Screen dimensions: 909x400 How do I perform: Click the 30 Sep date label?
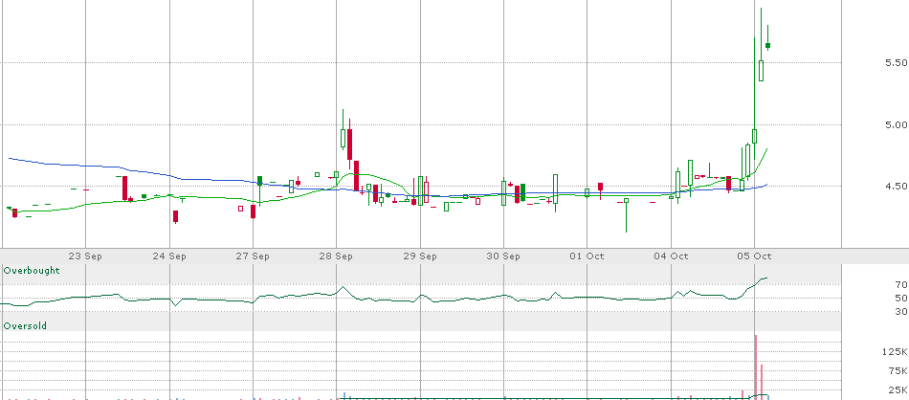(503, 256)
